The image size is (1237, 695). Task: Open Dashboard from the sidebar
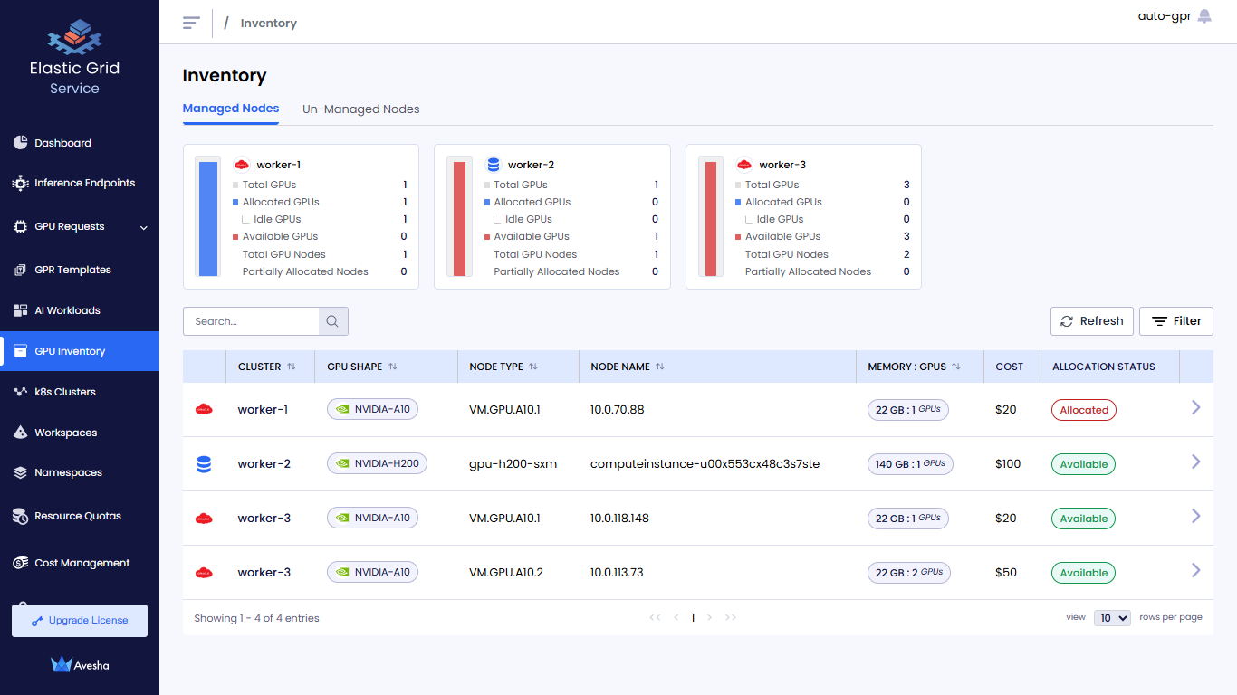pos(62,143)
